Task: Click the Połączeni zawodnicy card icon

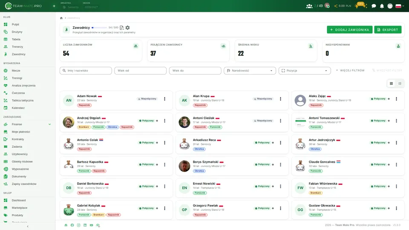Action: (223, 46)
